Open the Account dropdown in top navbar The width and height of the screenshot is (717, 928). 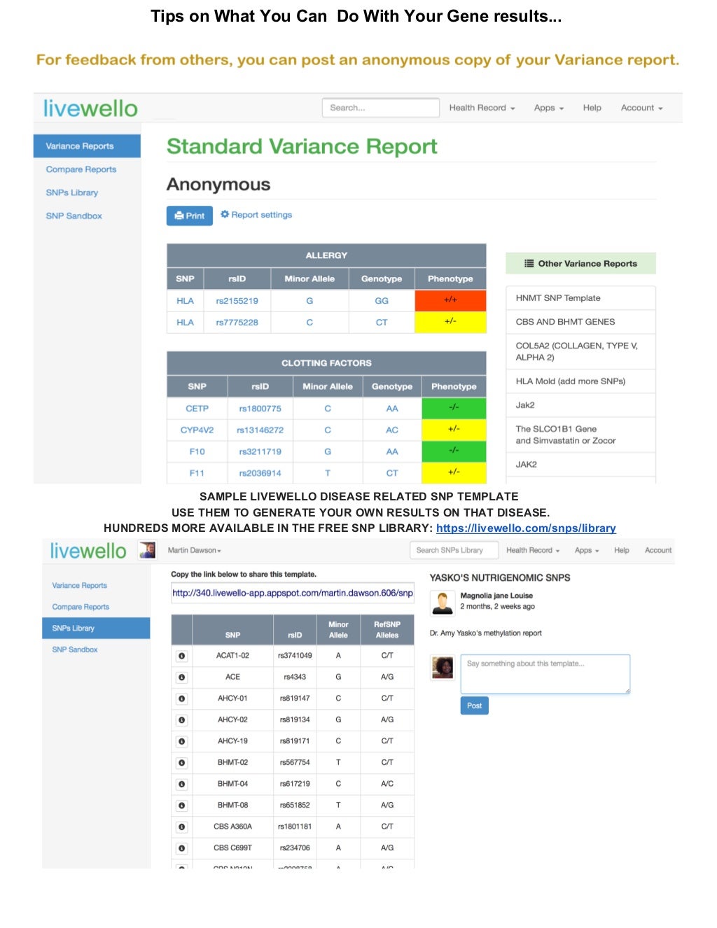click(x=641, y=108)
